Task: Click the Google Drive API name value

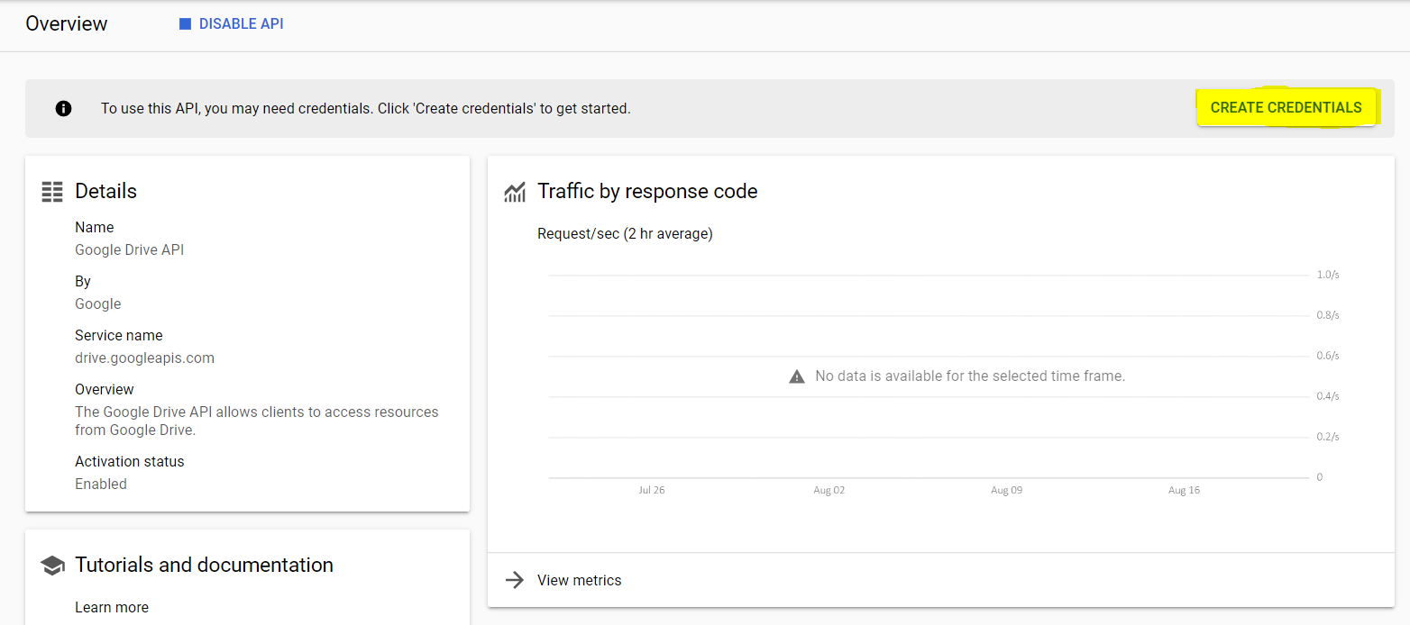Action: pos(129,249)
